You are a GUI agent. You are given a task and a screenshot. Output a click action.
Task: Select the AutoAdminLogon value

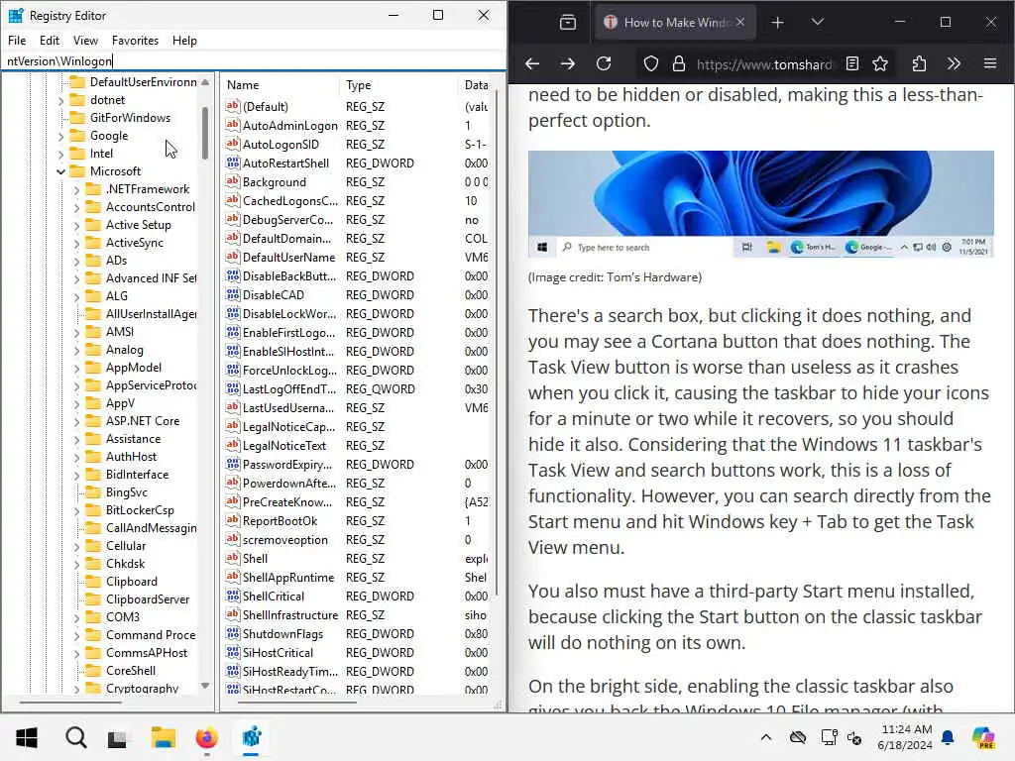click(x=290, y=126)
